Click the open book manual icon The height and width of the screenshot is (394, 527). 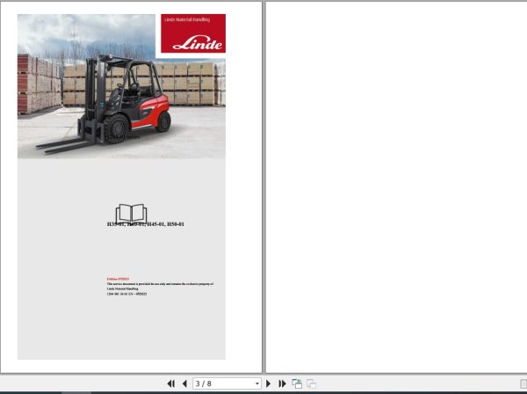[131, 213]
